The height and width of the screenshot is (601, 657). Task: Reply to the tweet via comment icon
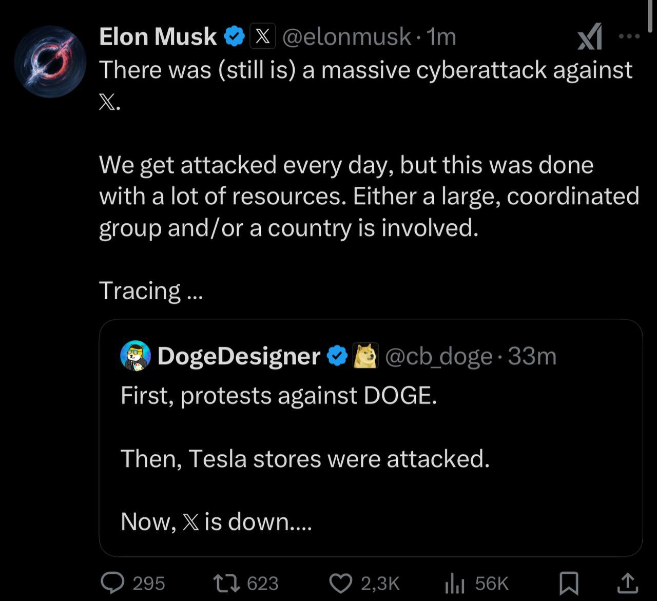point(112,583)
